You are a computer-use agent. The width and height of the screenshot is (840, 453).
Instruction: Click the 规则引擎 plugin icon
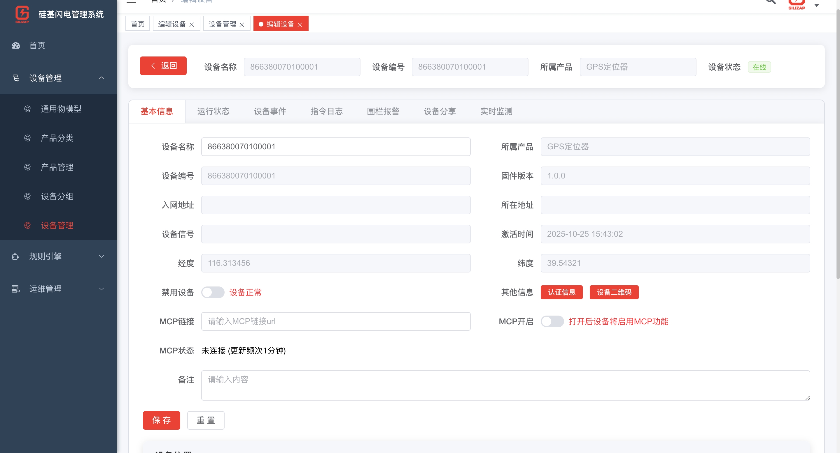[16, 256]
